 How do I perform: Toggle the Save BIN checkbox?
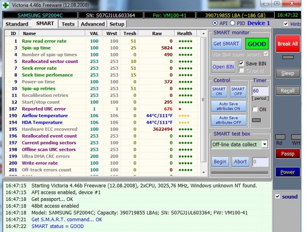[x=241, y=63]
